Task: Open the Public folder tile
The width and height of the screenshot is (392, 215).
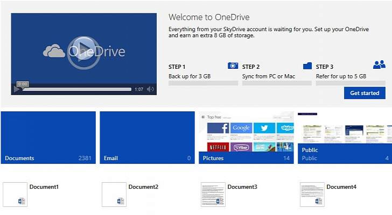Action: coord(345,138)
